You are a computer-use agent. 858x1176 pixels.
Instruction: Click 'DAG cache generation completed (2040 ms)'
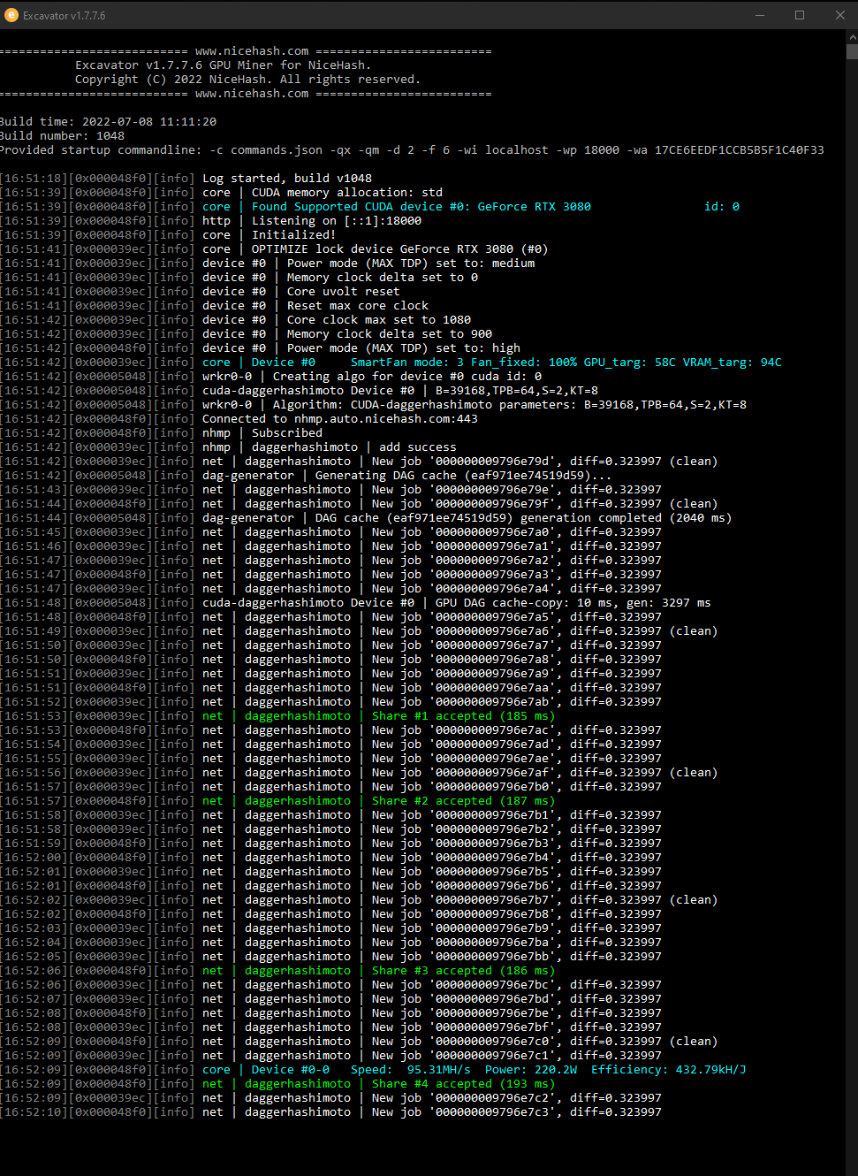[366, 518]
